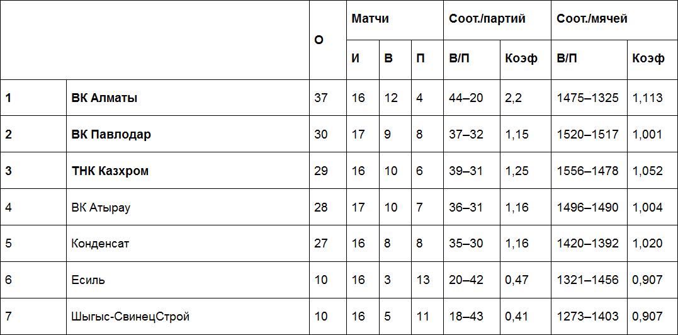Click the И games-played subheader

(356, 59)
